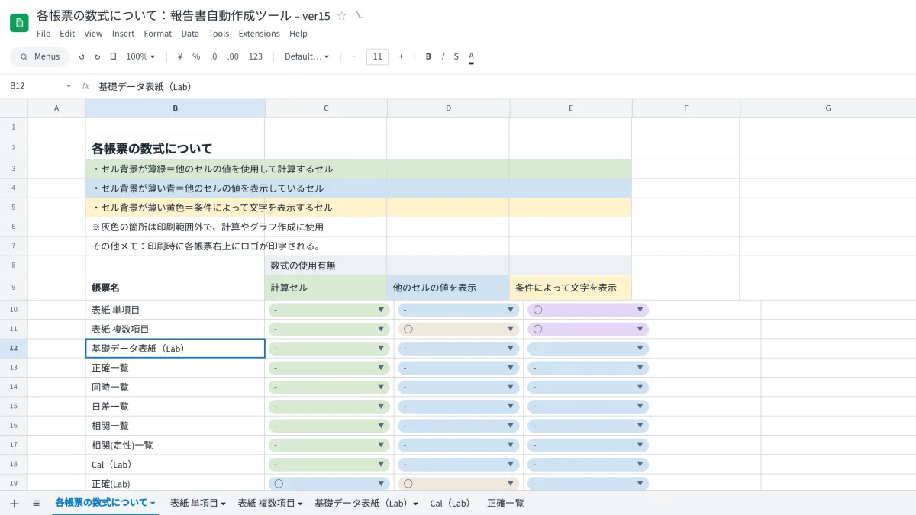Image resolution: width=916 pixels, height=515 pixels.
Task: Decrease font size with minus button
Action: [354, 56]
